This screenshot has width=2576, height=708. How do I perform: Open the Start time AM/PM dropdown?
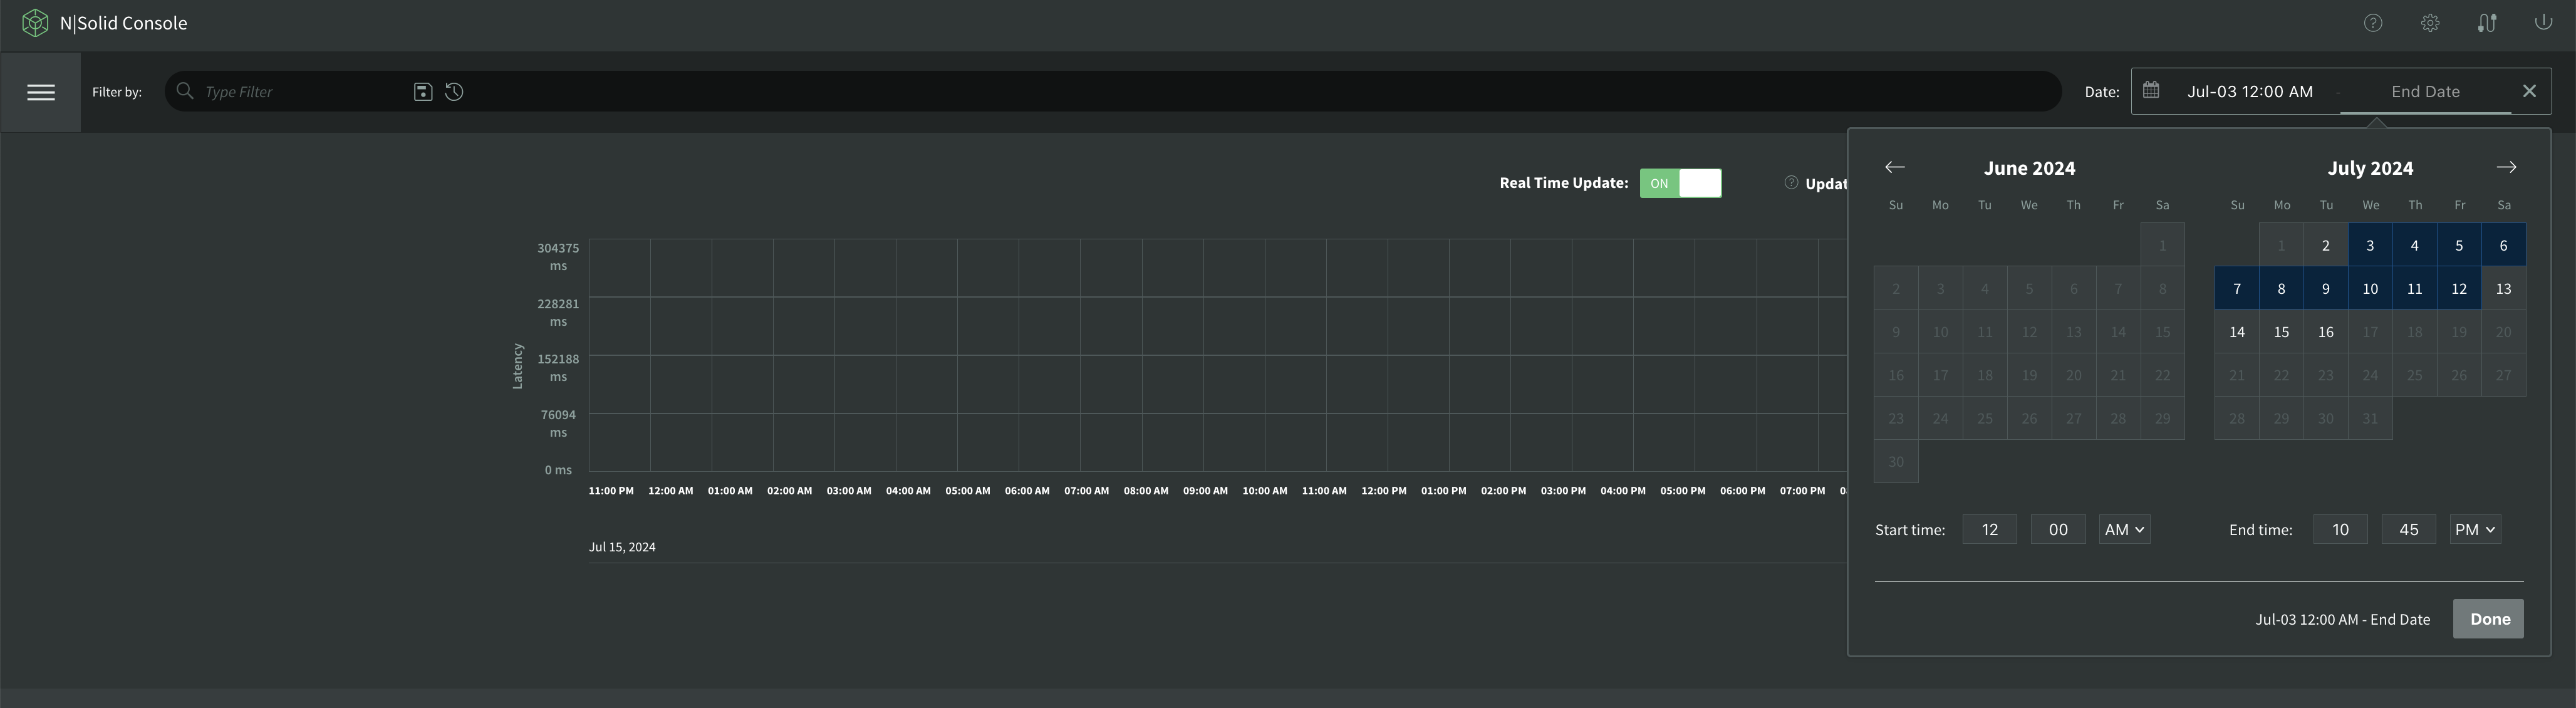click(2124, 529)
